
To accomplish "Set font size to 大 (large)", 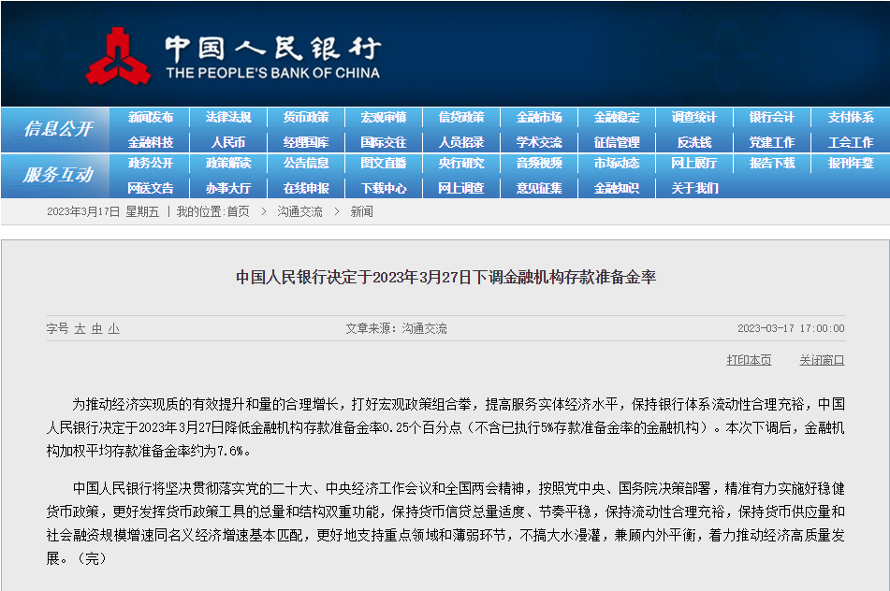I will coord(80,329).
